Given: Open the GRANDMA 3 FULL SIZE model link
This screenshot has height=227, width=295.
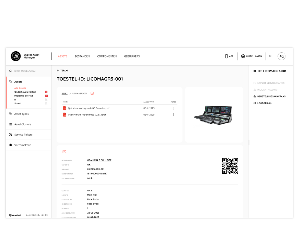Looking at the screenshot, I should [x=99, y=160].
